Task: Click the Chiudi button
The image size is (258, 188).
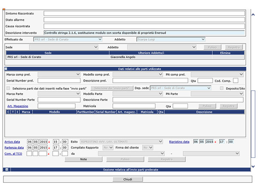Action: [x=128, y=179]
